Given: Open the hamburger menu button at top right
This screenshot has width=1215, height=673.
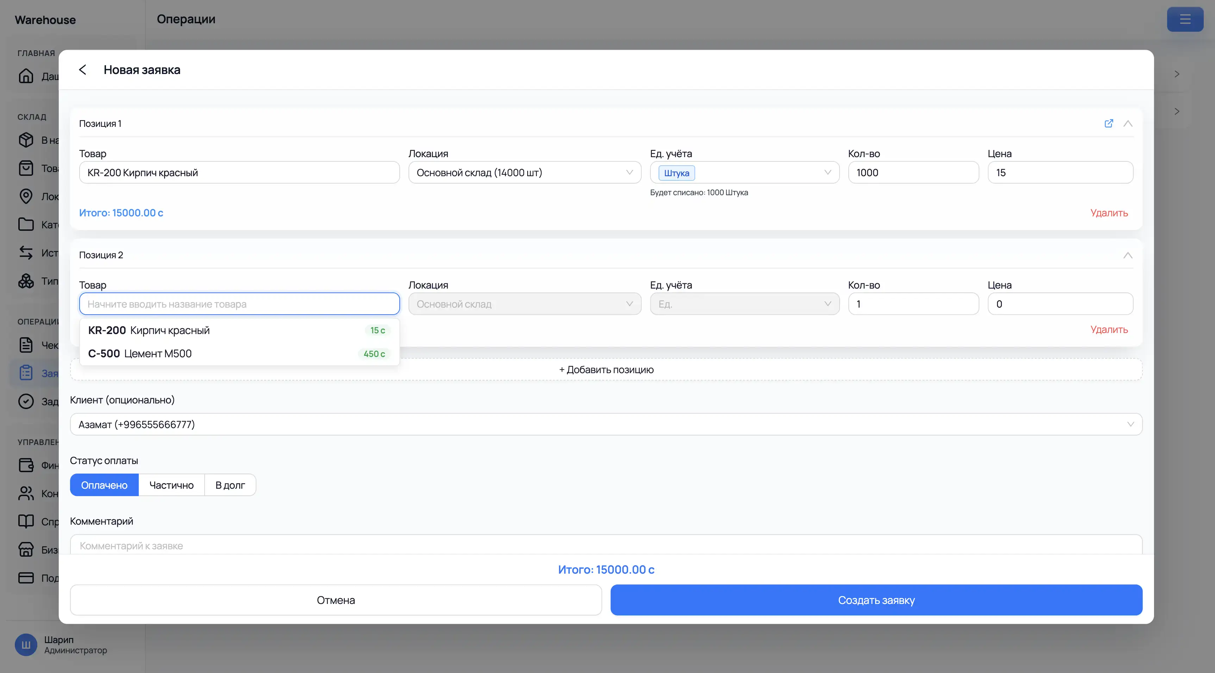Looking at the screenshot, I should point(1185,19).
